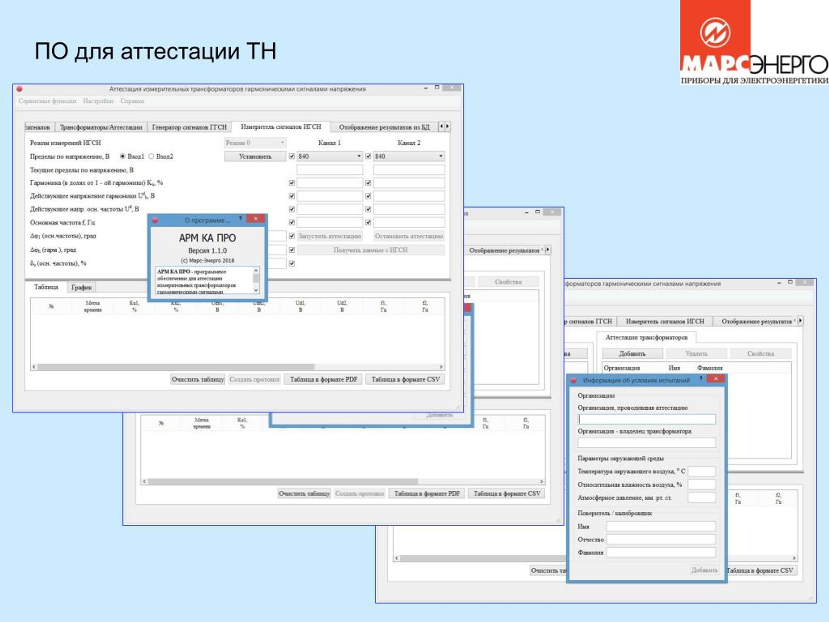The image size is (829, 622).
Task: Switch to Генератор сигналов ГТСН tab
Action: pyautogui.click(x=189, y=127)
